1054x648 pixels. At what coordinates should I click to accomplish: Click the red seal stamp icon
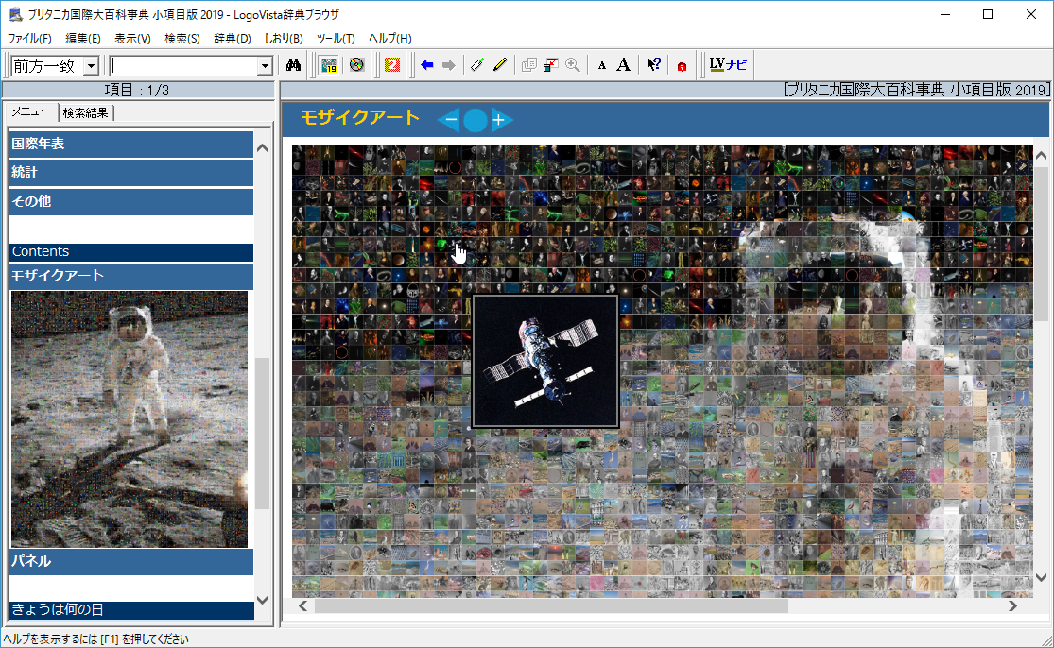683,66
